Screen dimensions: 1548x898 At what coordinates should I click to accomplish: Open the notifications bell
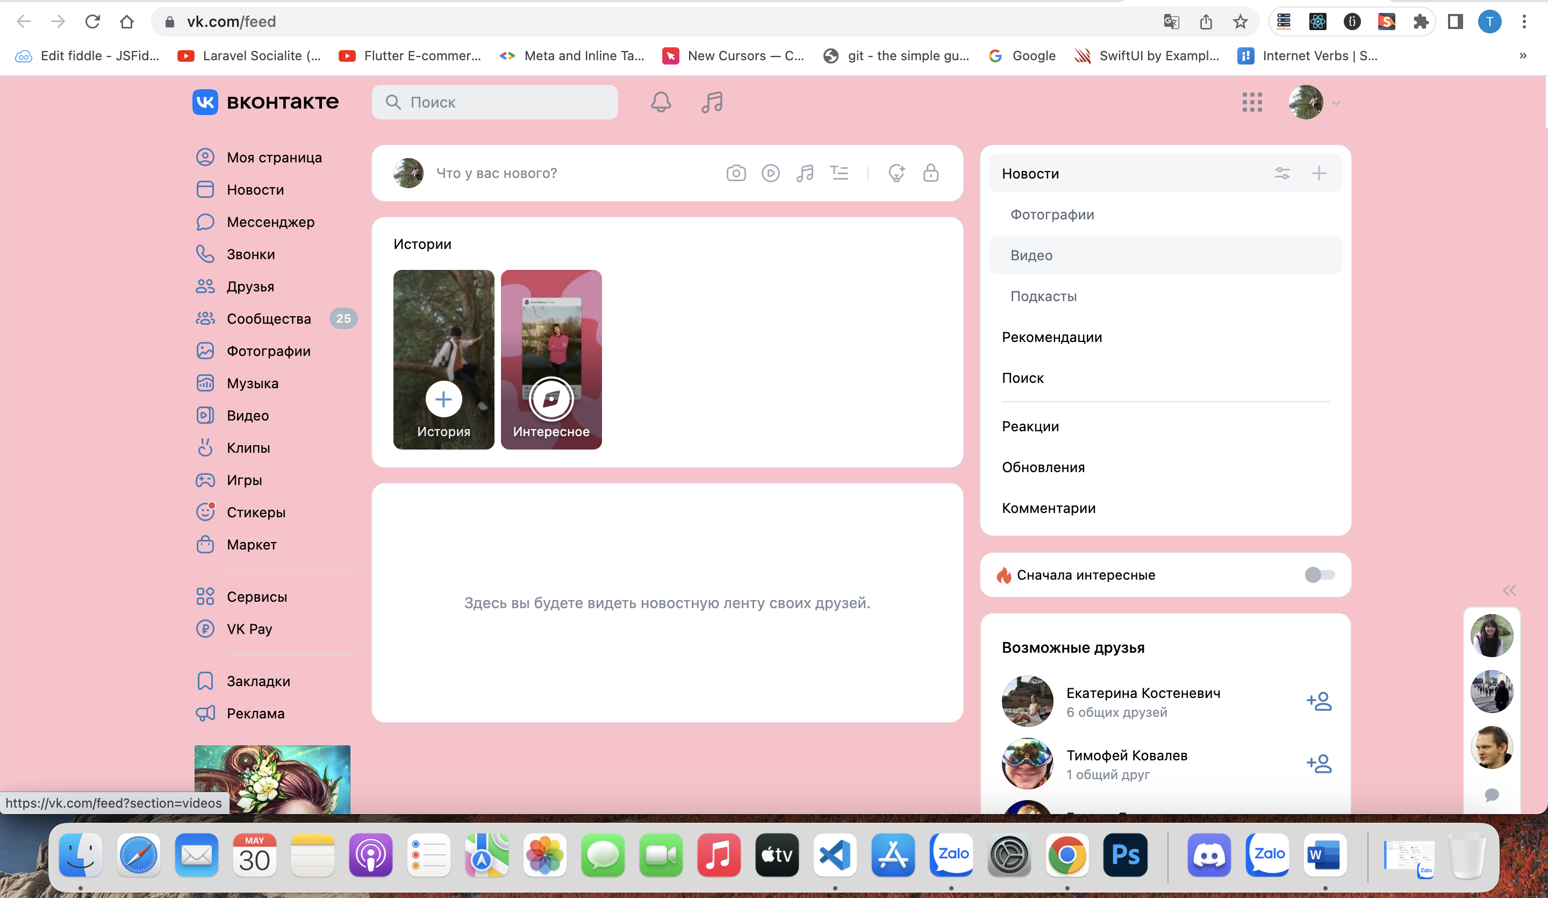click(x=661, y=102)
